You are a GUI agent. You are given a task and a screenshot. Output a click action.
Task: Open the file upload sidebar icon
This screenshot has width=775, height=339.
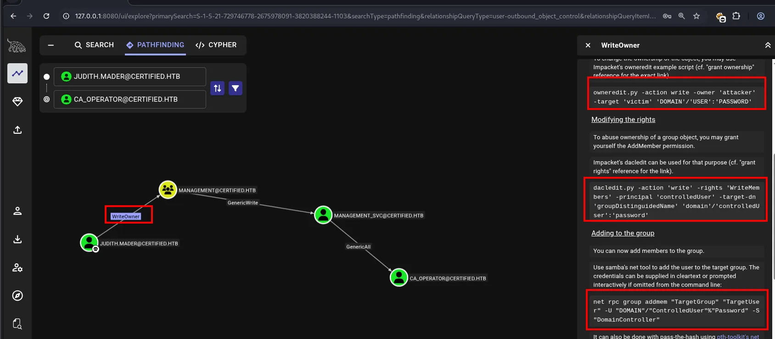pyautogui.click(x=17, y=130)
